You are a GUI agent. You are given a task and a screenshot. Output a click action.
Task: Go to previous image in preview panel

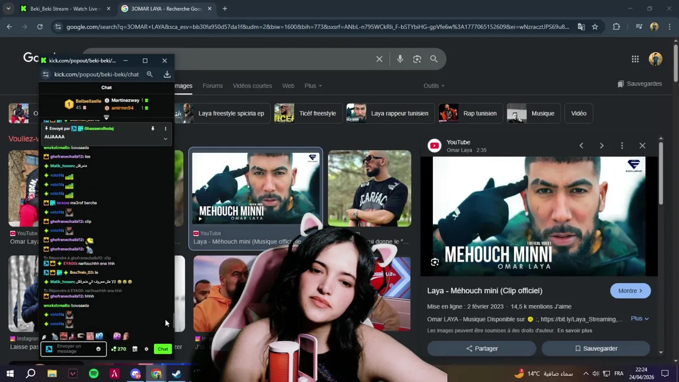point(581,145)
